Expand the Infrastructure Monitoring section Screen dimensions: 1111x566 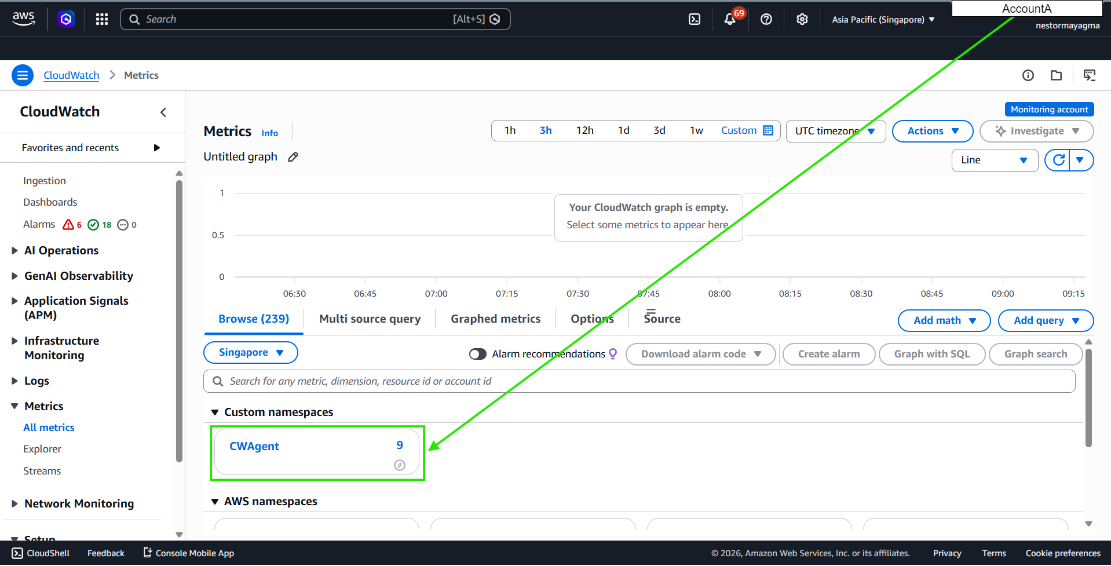pyautogui.click(x=14, y=341)
